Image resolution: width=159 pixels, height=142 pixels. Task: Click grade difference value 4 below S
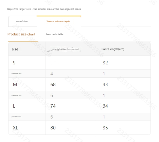coord(52,74)
